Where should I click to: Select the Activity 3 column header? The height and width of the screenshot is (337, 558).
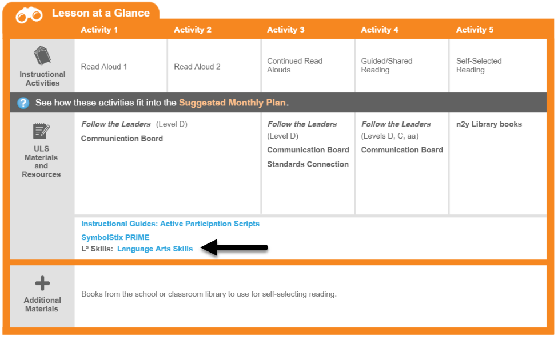point(286,30)
